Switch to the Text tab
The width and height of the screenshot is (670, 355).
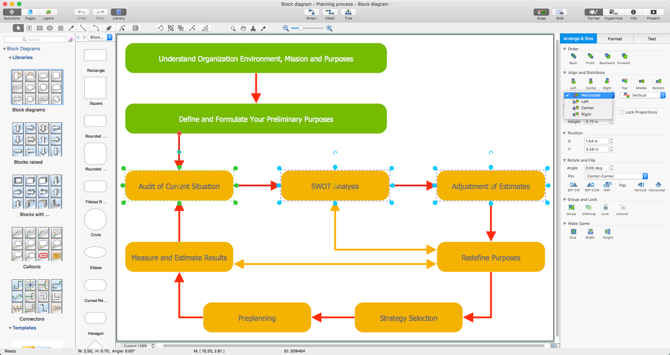tap(652, 38)
